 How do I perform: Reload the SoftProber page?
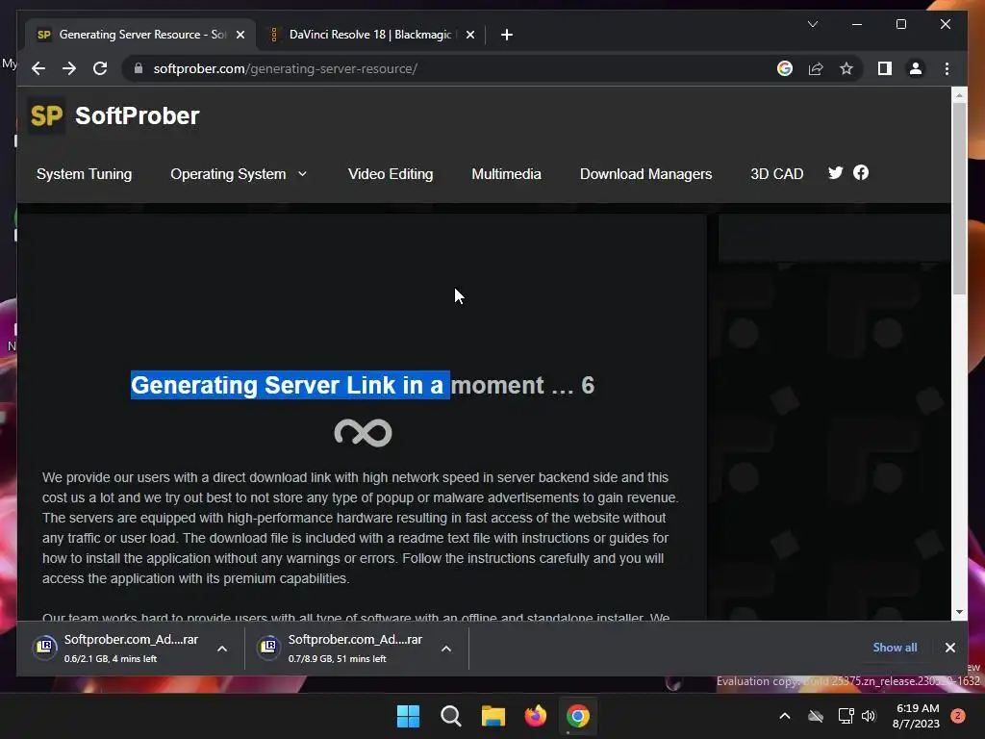click(100, 68)
